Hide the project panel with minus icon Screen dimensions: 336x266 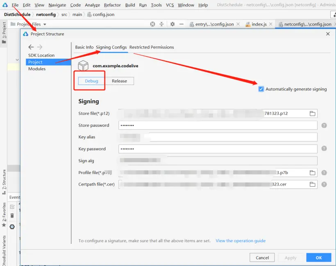(182, 24)
